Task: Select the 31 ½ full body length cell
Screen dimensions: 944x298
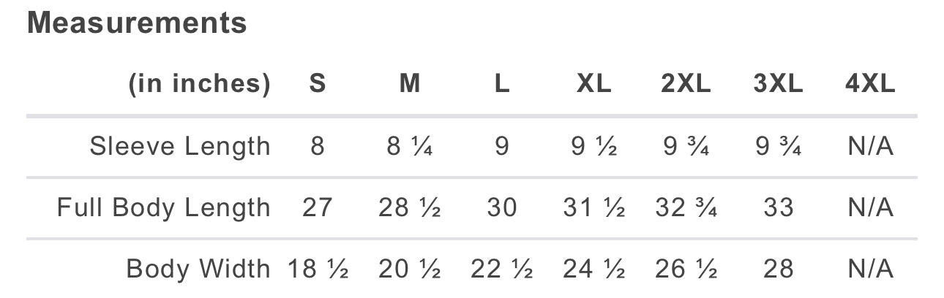Action: coord(593,208)
